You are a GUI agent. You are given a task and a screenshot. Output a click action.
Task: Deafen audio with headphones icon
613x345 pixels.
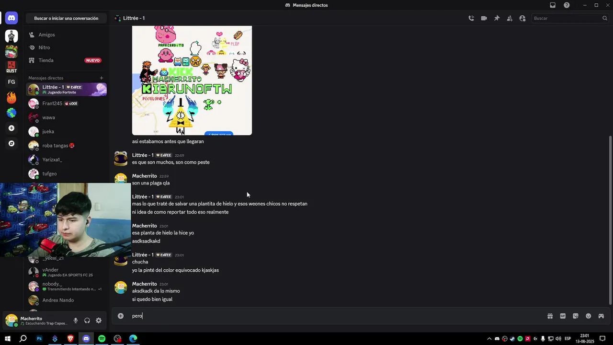(x=87, y=321)
